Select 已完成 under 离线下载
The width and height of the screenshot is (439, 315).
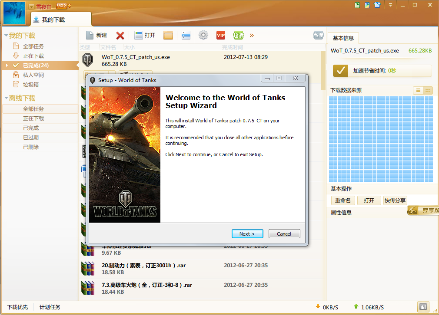40,128
